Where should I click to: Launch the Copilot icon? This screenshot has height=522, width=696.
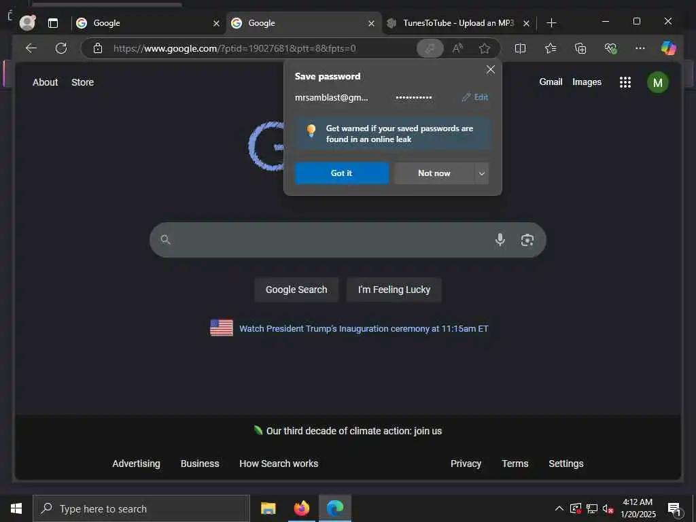coord(669,48)
